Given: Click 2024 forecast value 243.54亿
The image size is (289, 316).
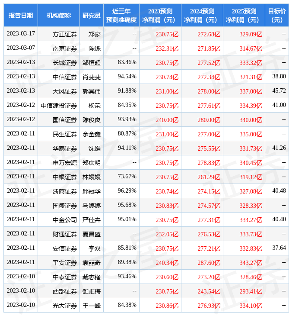Looking at the screenshot, I should [x=209, y=291].
